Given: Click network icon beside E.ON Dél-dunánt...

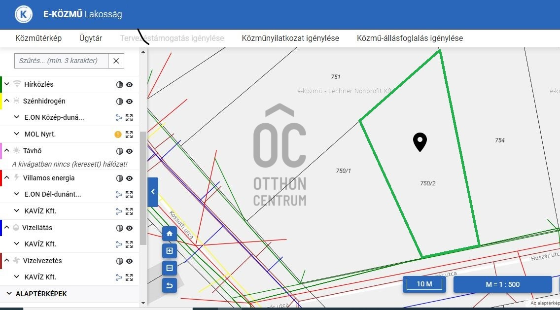Looking at the screenshot, I should click(x=119, y=195).
